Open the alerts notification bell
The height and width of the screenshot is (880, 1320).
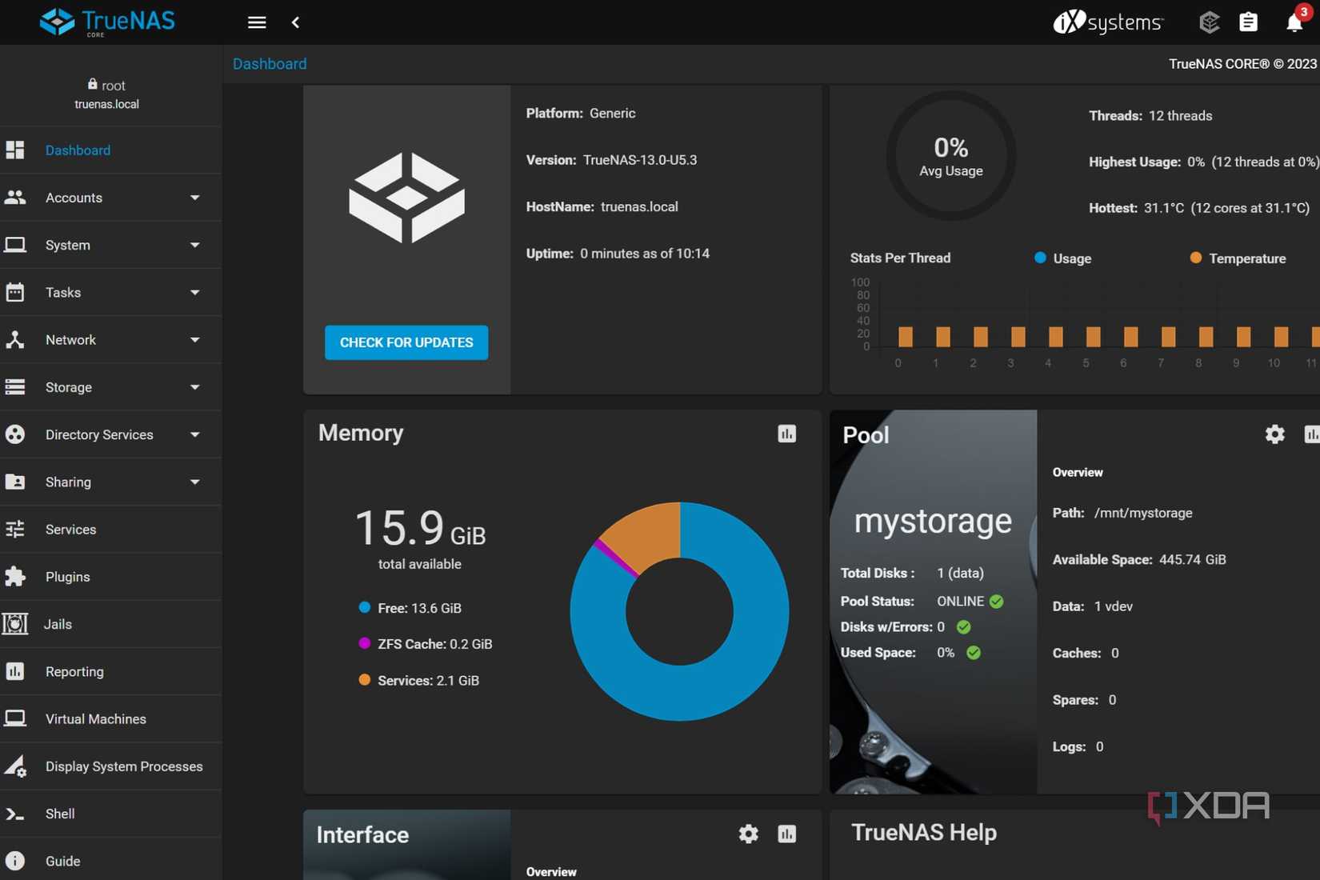click(1294, 22)
